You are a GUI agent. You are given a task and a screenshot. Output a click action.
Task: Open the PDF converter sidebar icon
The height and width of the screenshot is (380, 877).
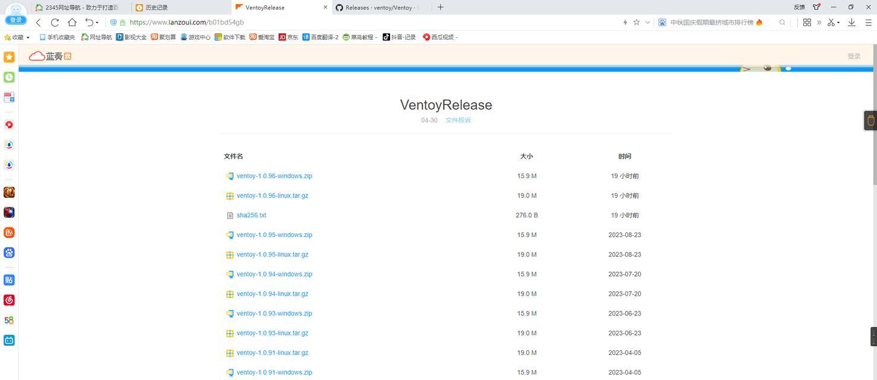tap(9, 97)
